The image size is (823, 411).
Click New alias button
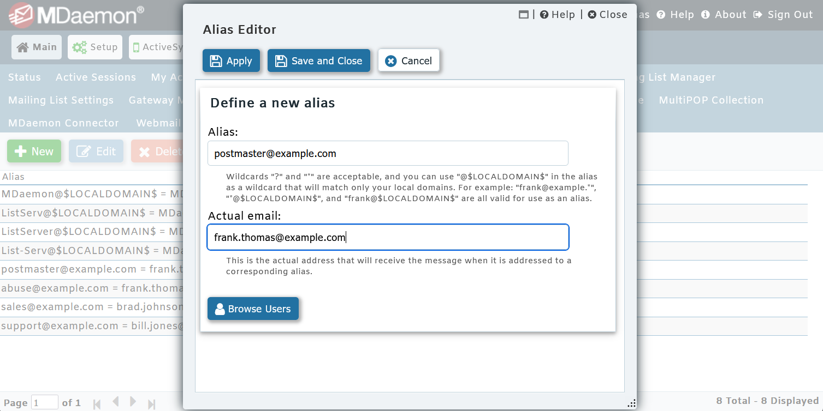(x=34, y=152)
